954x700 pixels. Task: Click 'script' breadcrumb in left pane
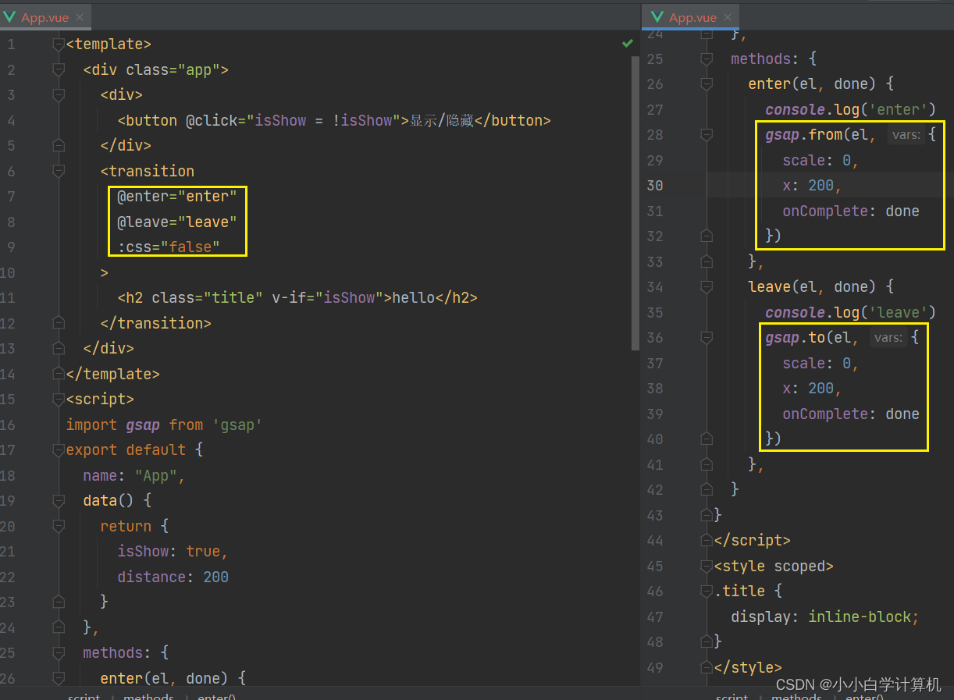coord(84,695)
